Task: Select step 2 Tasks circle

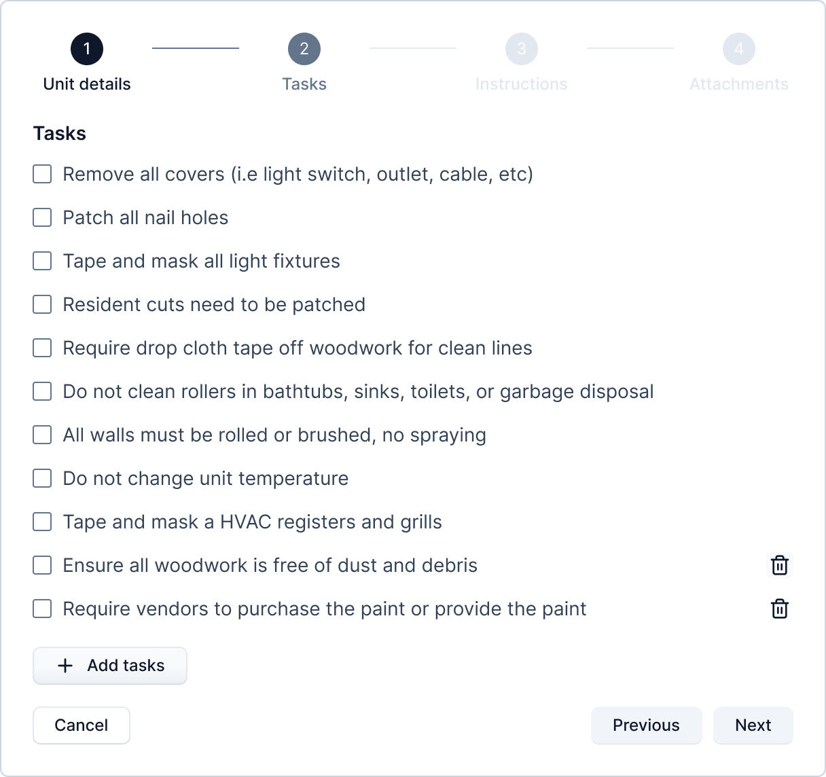Action: [304, 49]
